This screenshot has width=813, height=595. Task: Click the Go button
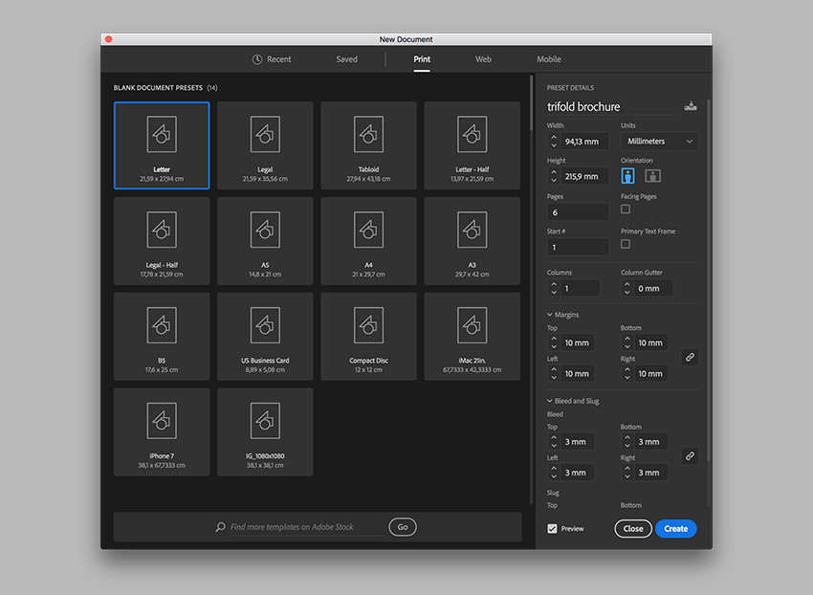(x=403, y=527)
